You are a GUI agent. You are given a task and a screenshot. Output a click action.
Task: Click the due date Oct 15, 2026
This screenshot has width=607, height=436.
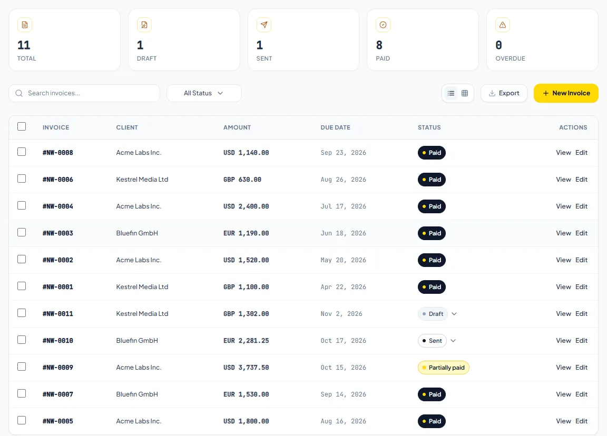click(x=343, y=368)
